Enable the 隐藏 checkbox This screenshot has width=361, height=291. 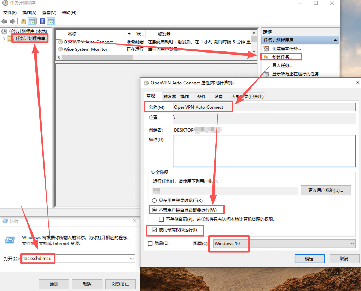pyautogui.click(x=150, y=243)
